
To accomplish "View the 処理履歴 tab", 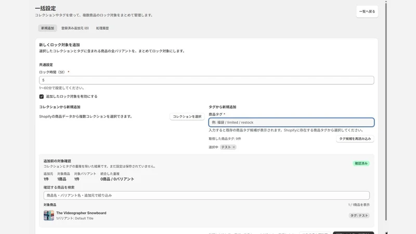I will pos(102,28).
